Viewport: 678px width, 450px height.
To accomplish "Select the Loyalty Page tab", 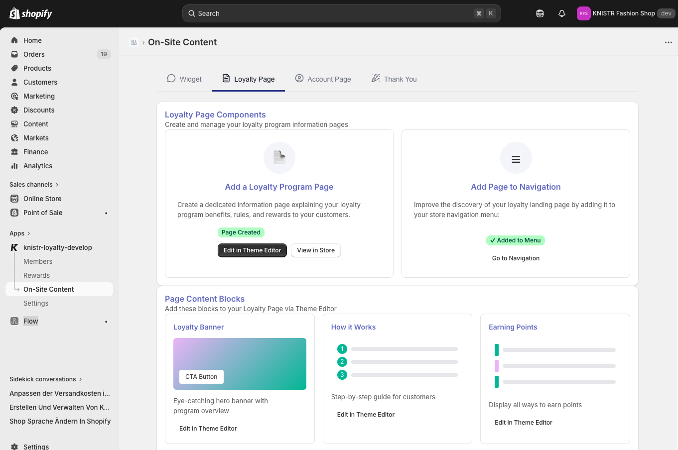I will 249,79.
